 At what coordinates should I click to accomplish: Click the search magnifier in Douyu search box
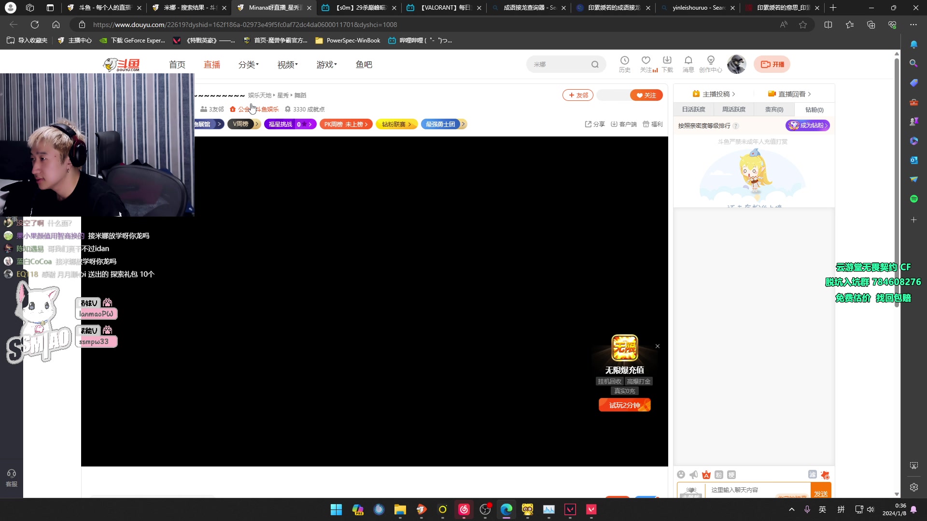pos(595,64)
